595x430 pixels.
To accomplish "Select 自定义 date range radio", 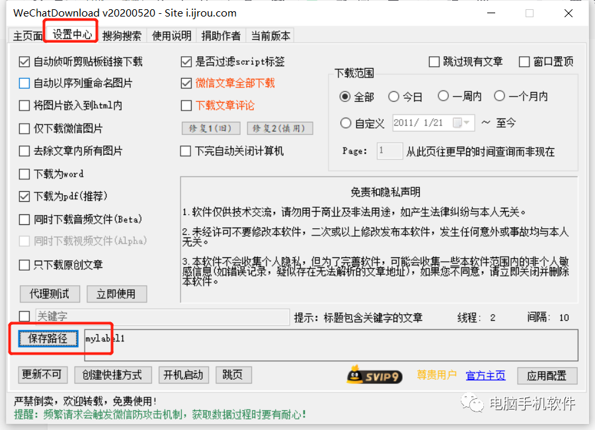I will click(346, 123).
